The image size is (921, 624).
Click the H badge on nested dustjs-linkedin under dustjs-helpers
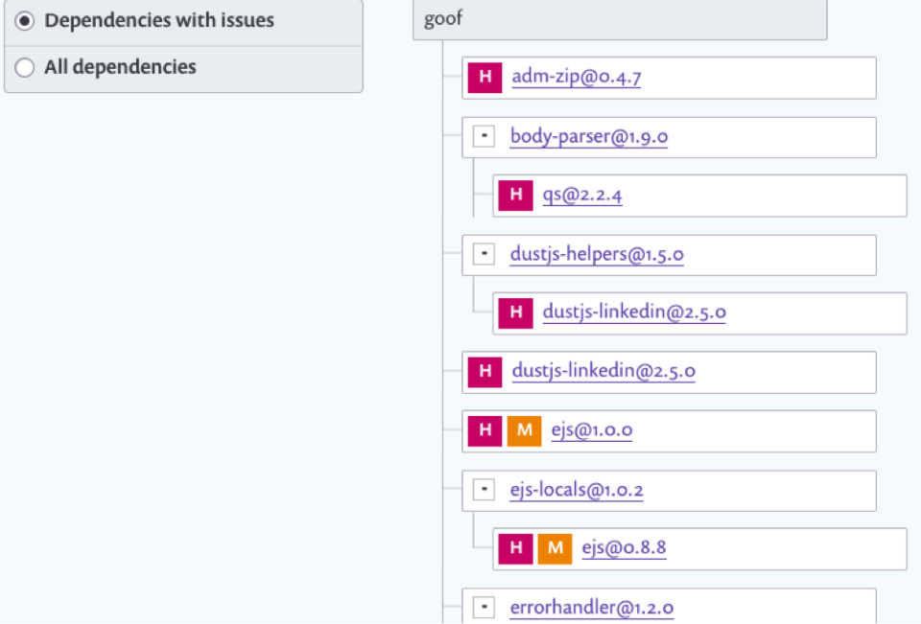point(515,312)
